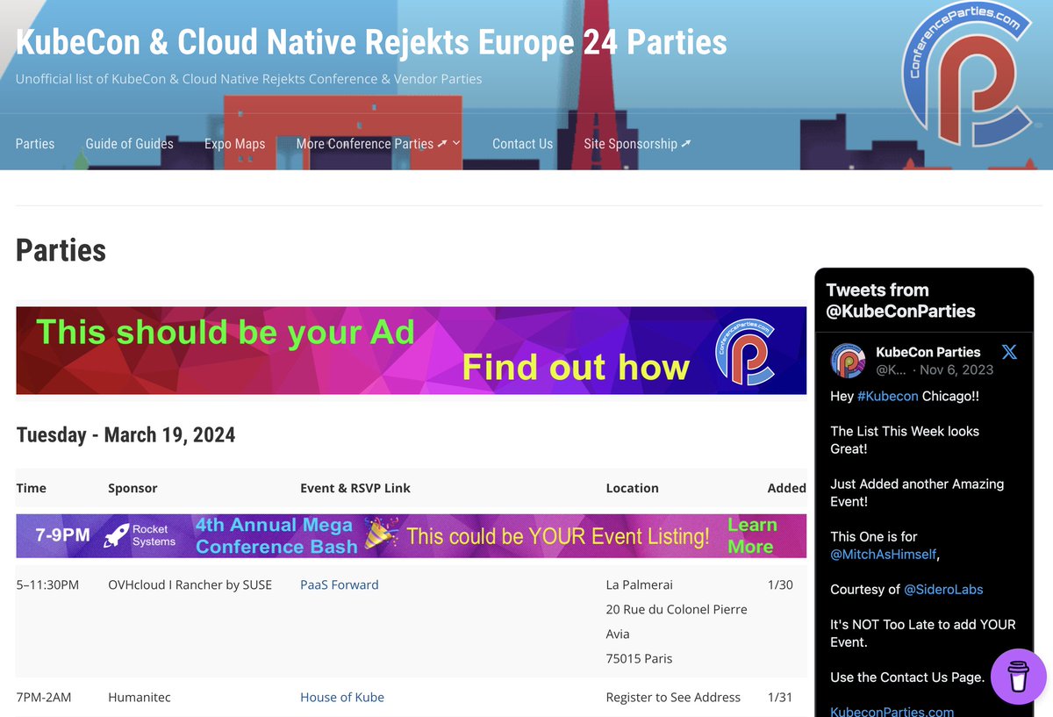
Task: Click the This should be your Ad banner
Action: point(411,350)
